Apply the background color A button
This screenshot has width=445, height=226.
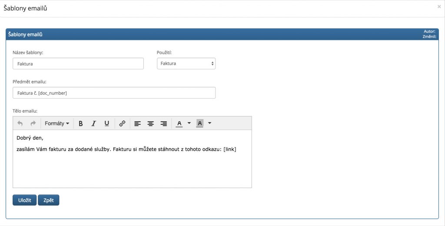(199, 123)
